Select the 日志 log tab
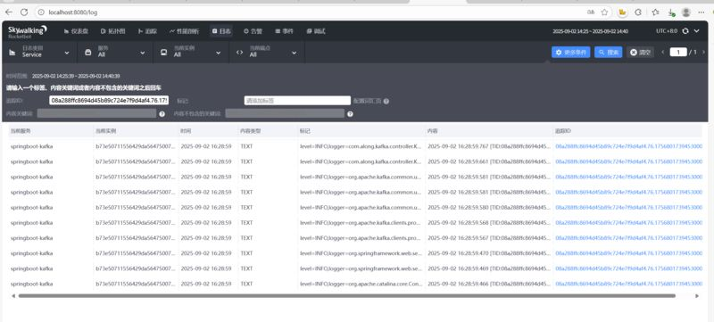The height and width of the screenshot is (322, 714). 221,31
